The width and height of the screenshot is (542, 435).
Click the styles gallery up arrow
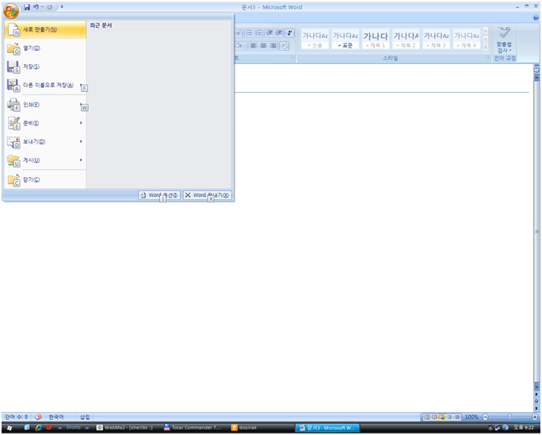(485, 31)
